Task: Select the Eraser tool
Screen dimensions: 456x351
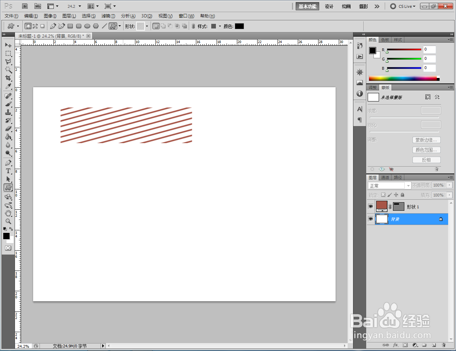Action: [x=8, y=129]
